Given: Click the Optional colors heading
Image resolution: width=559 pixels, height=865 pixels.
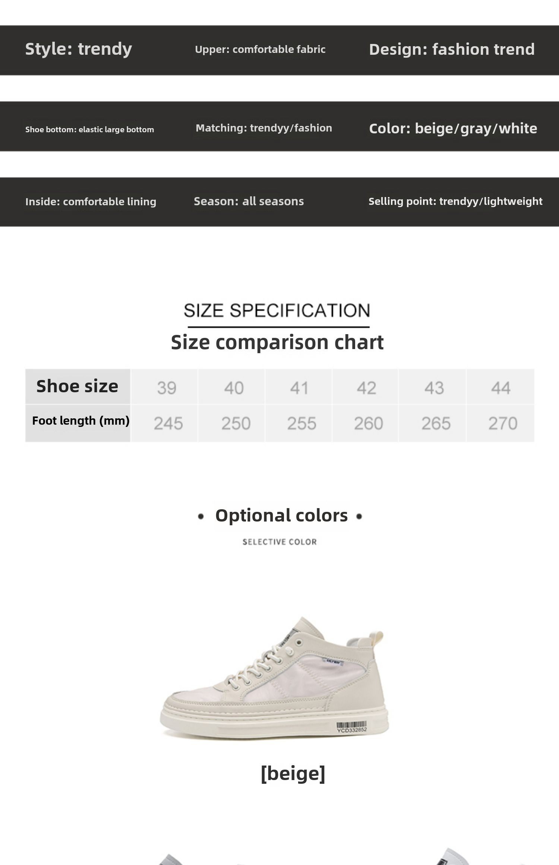Looking at the screenshot, I should tap(281, 516).
